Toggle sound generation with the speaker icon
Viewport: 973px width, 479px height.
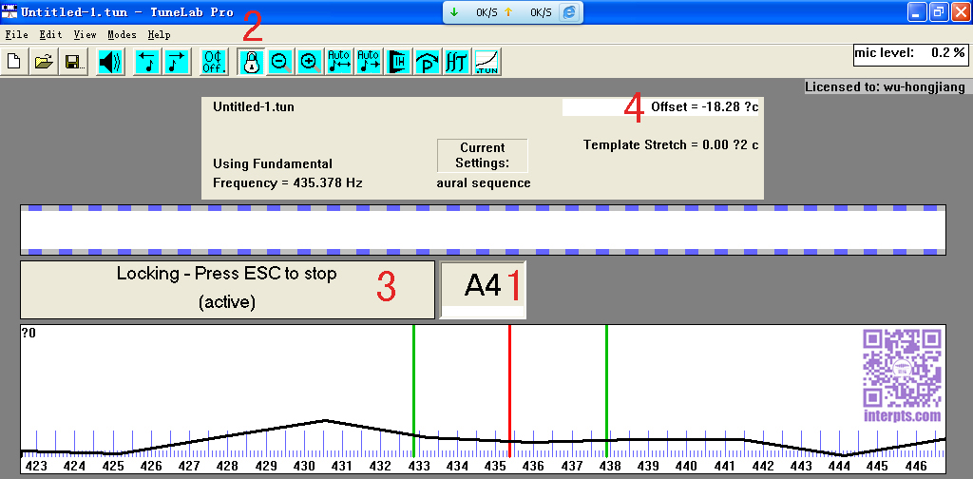coord(110,63)
